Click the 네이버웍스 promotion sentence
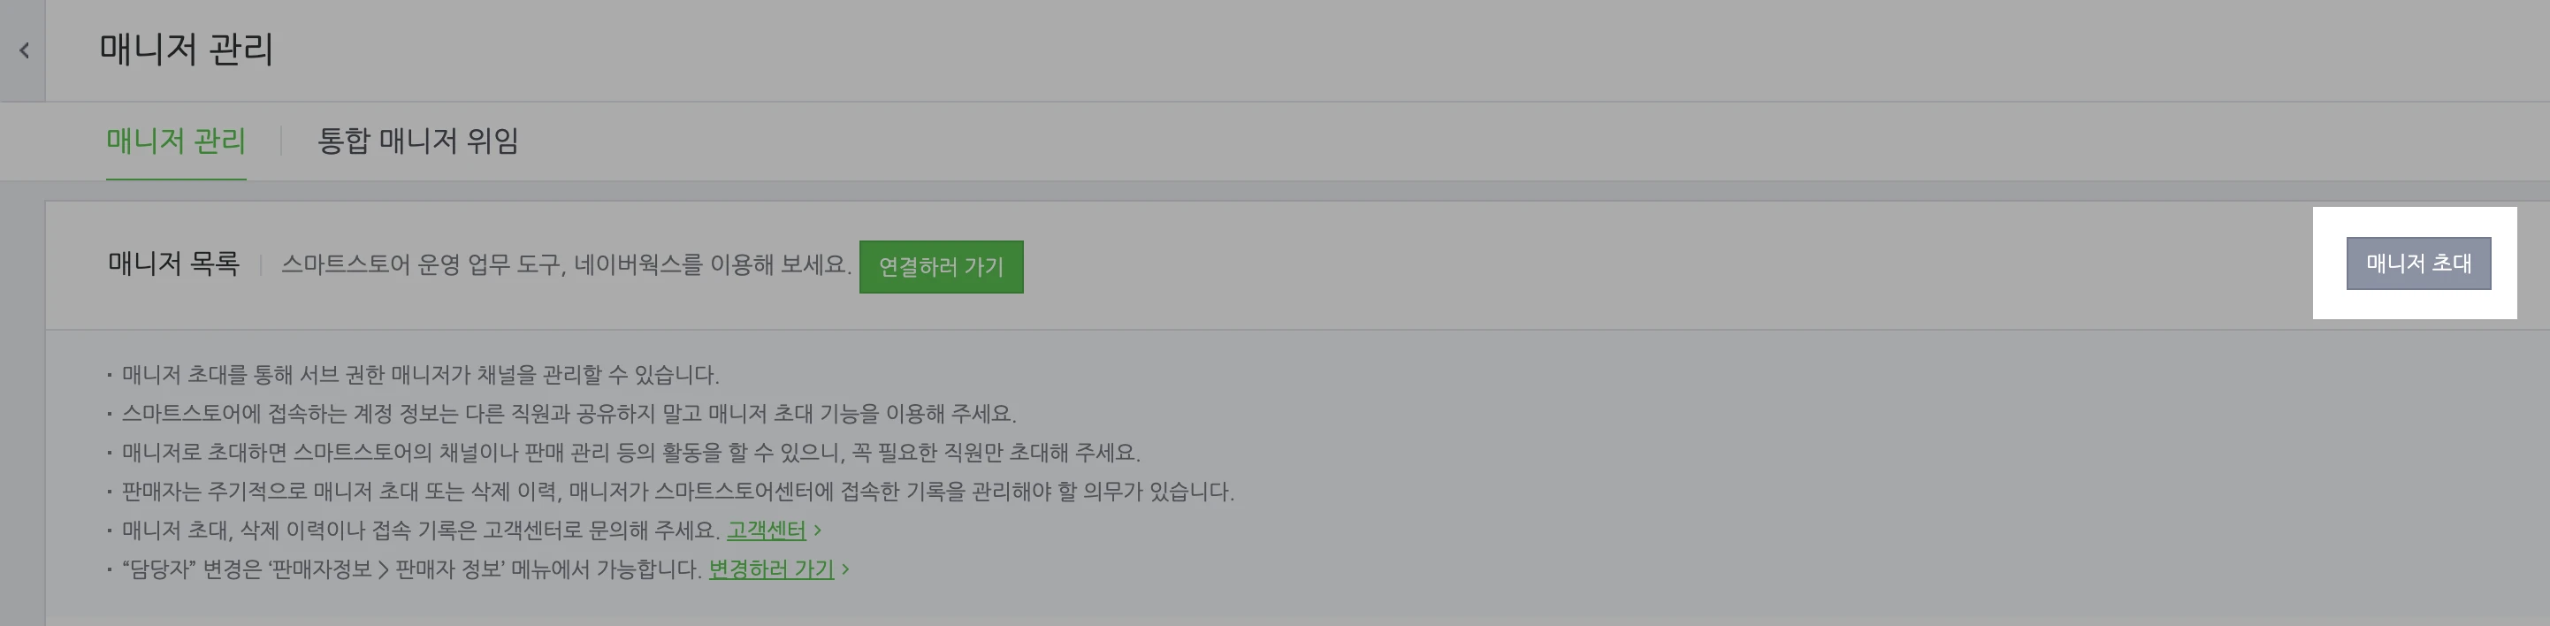 click(x=566, y=264)
